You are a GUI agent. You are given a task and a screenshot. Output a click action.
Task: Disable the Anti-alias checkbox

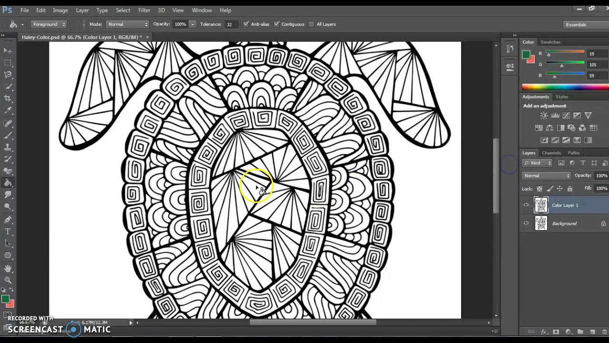click(246, 24)
